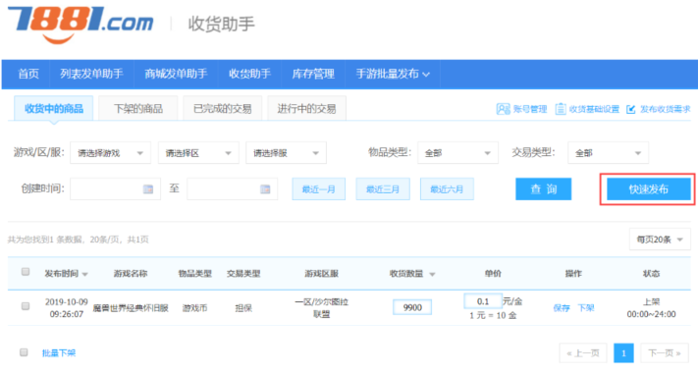Go to 上一页 previous page
The width and height of the screenshot is (698, 374).
click(583, 353)
